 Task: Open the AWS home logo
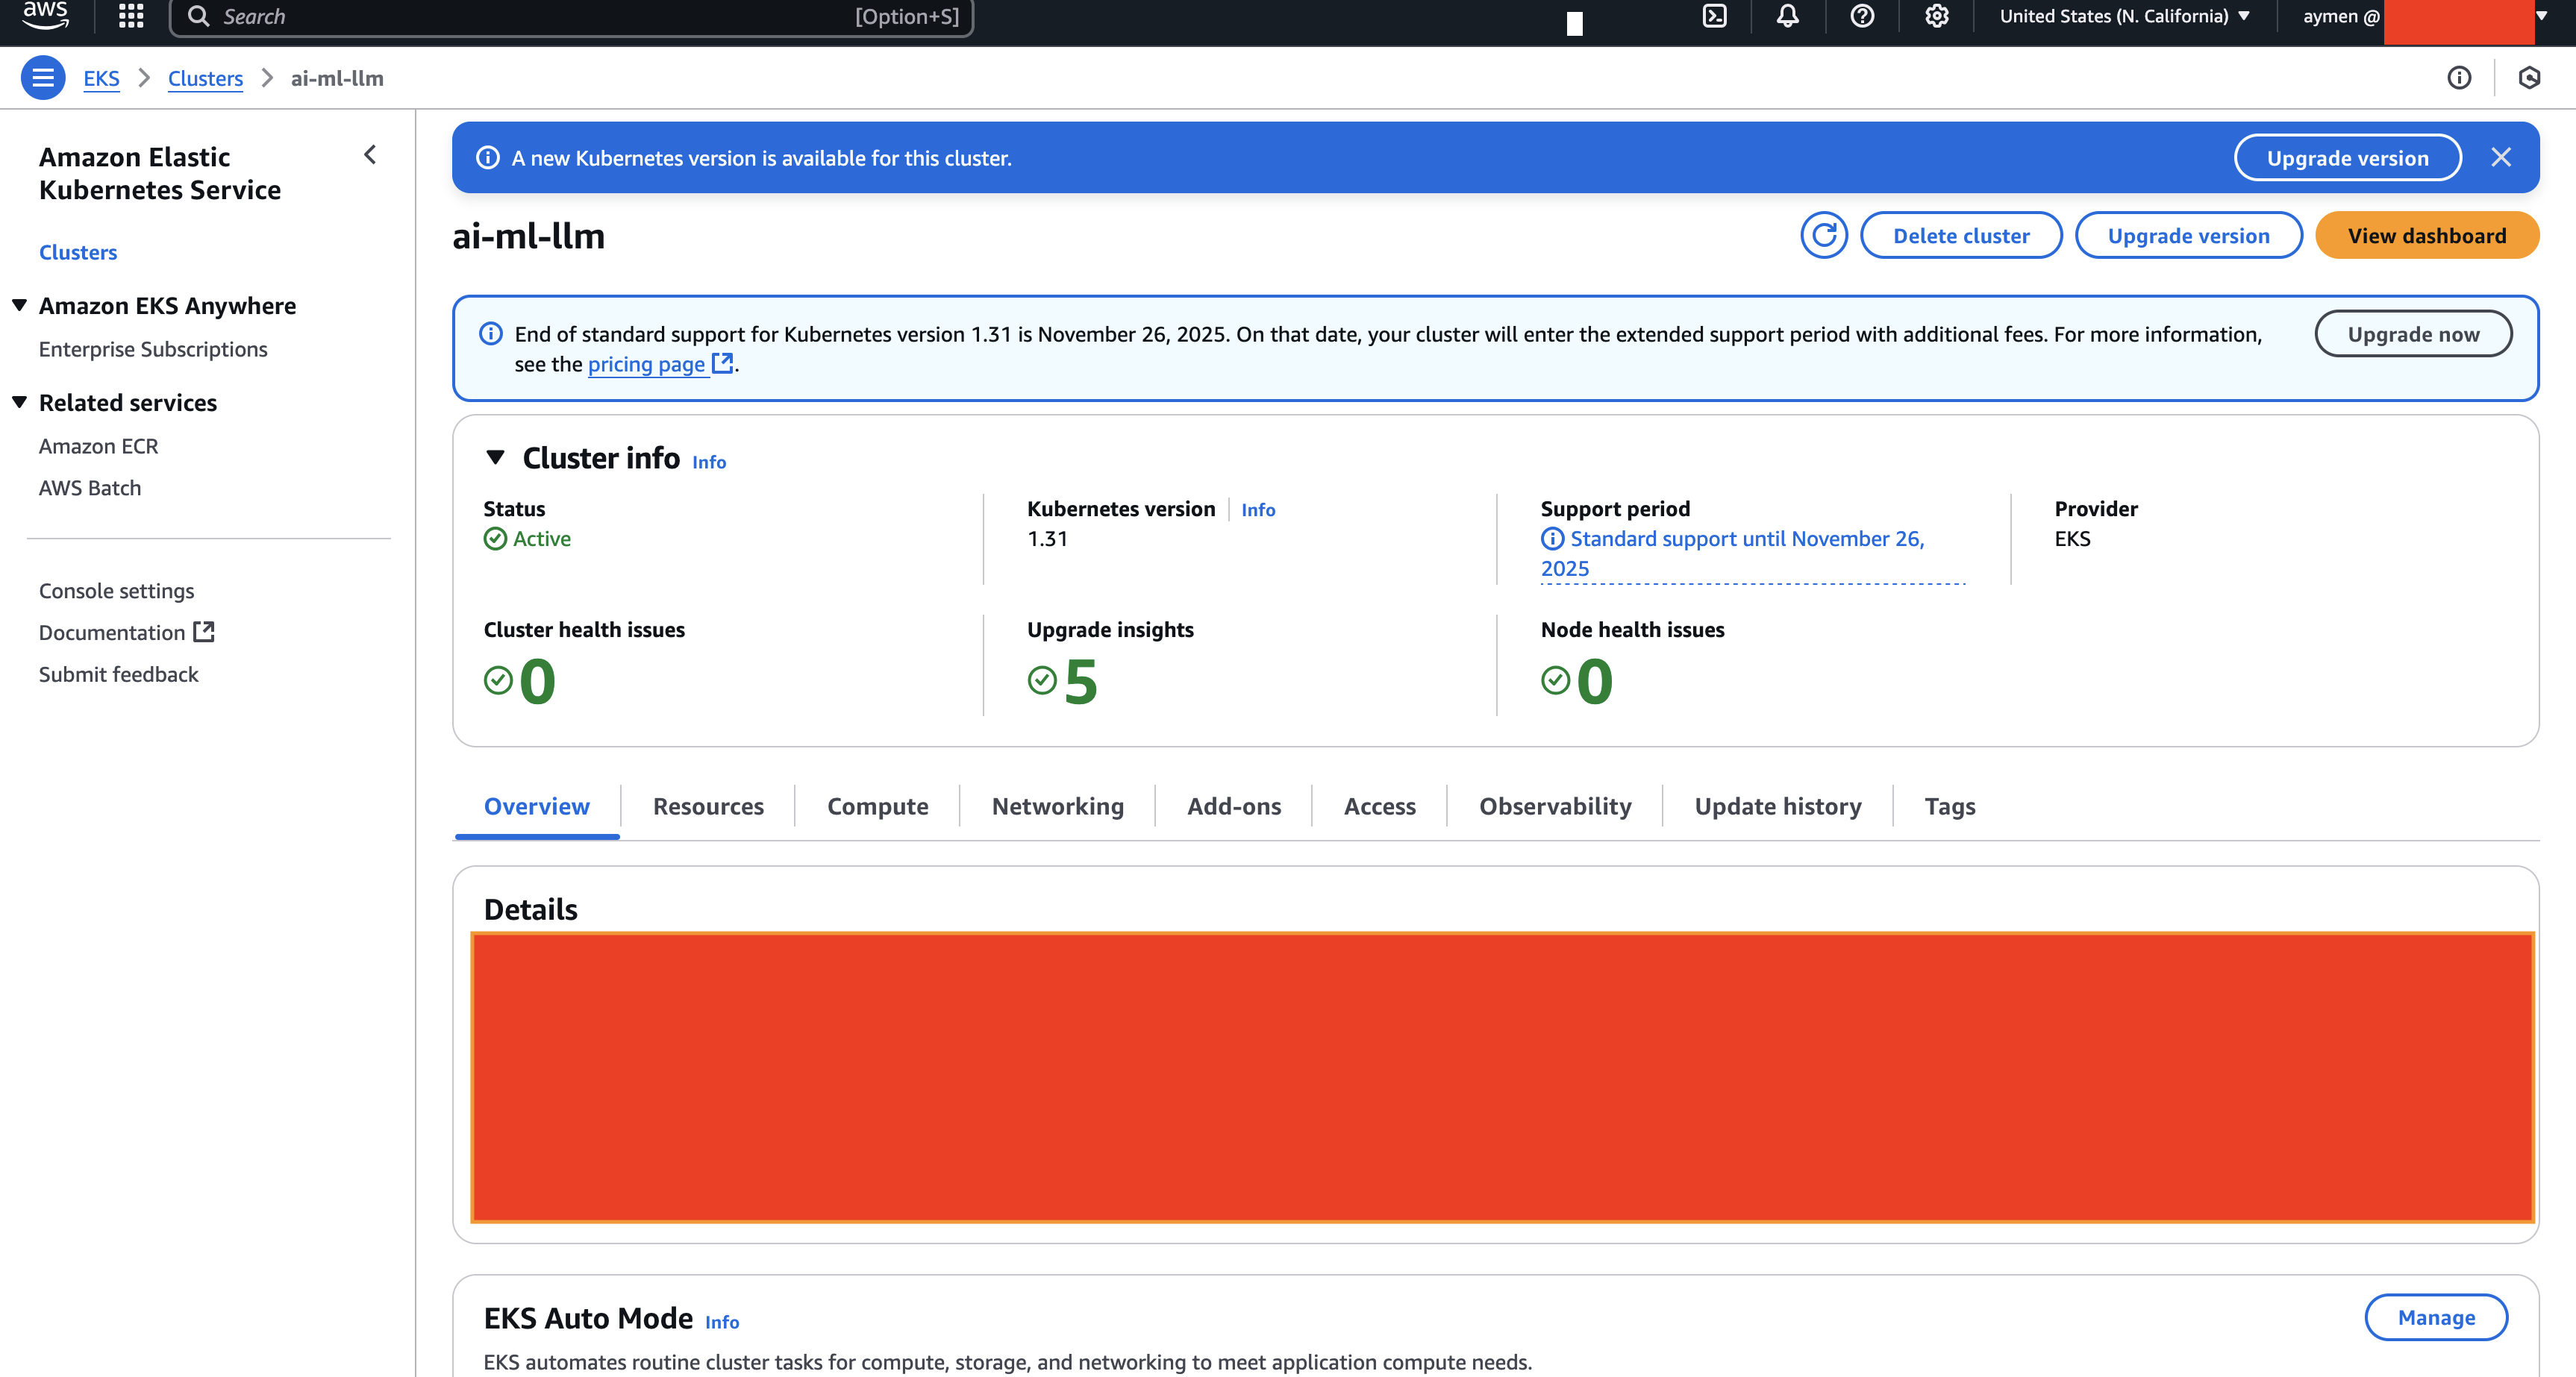[x=45, y=14]
